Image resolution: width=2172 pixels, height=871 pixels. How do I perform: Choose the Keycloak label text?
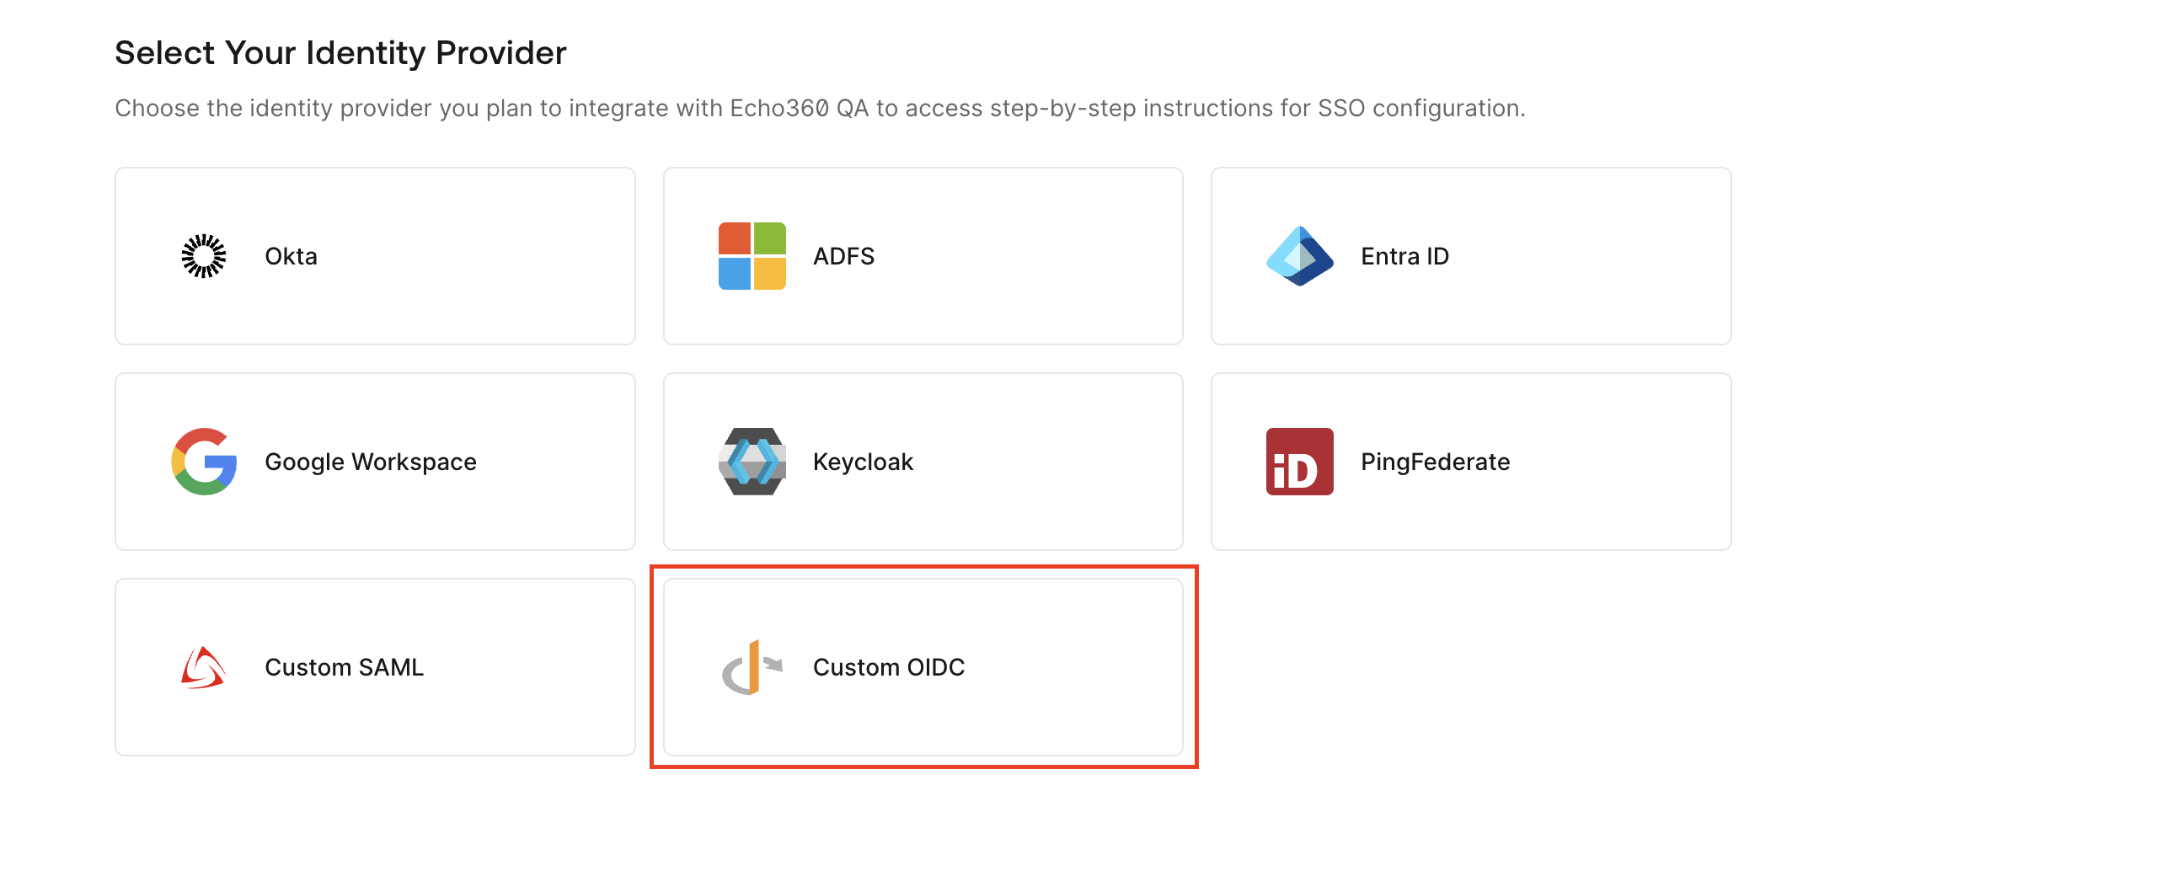[x=863, y=462]
